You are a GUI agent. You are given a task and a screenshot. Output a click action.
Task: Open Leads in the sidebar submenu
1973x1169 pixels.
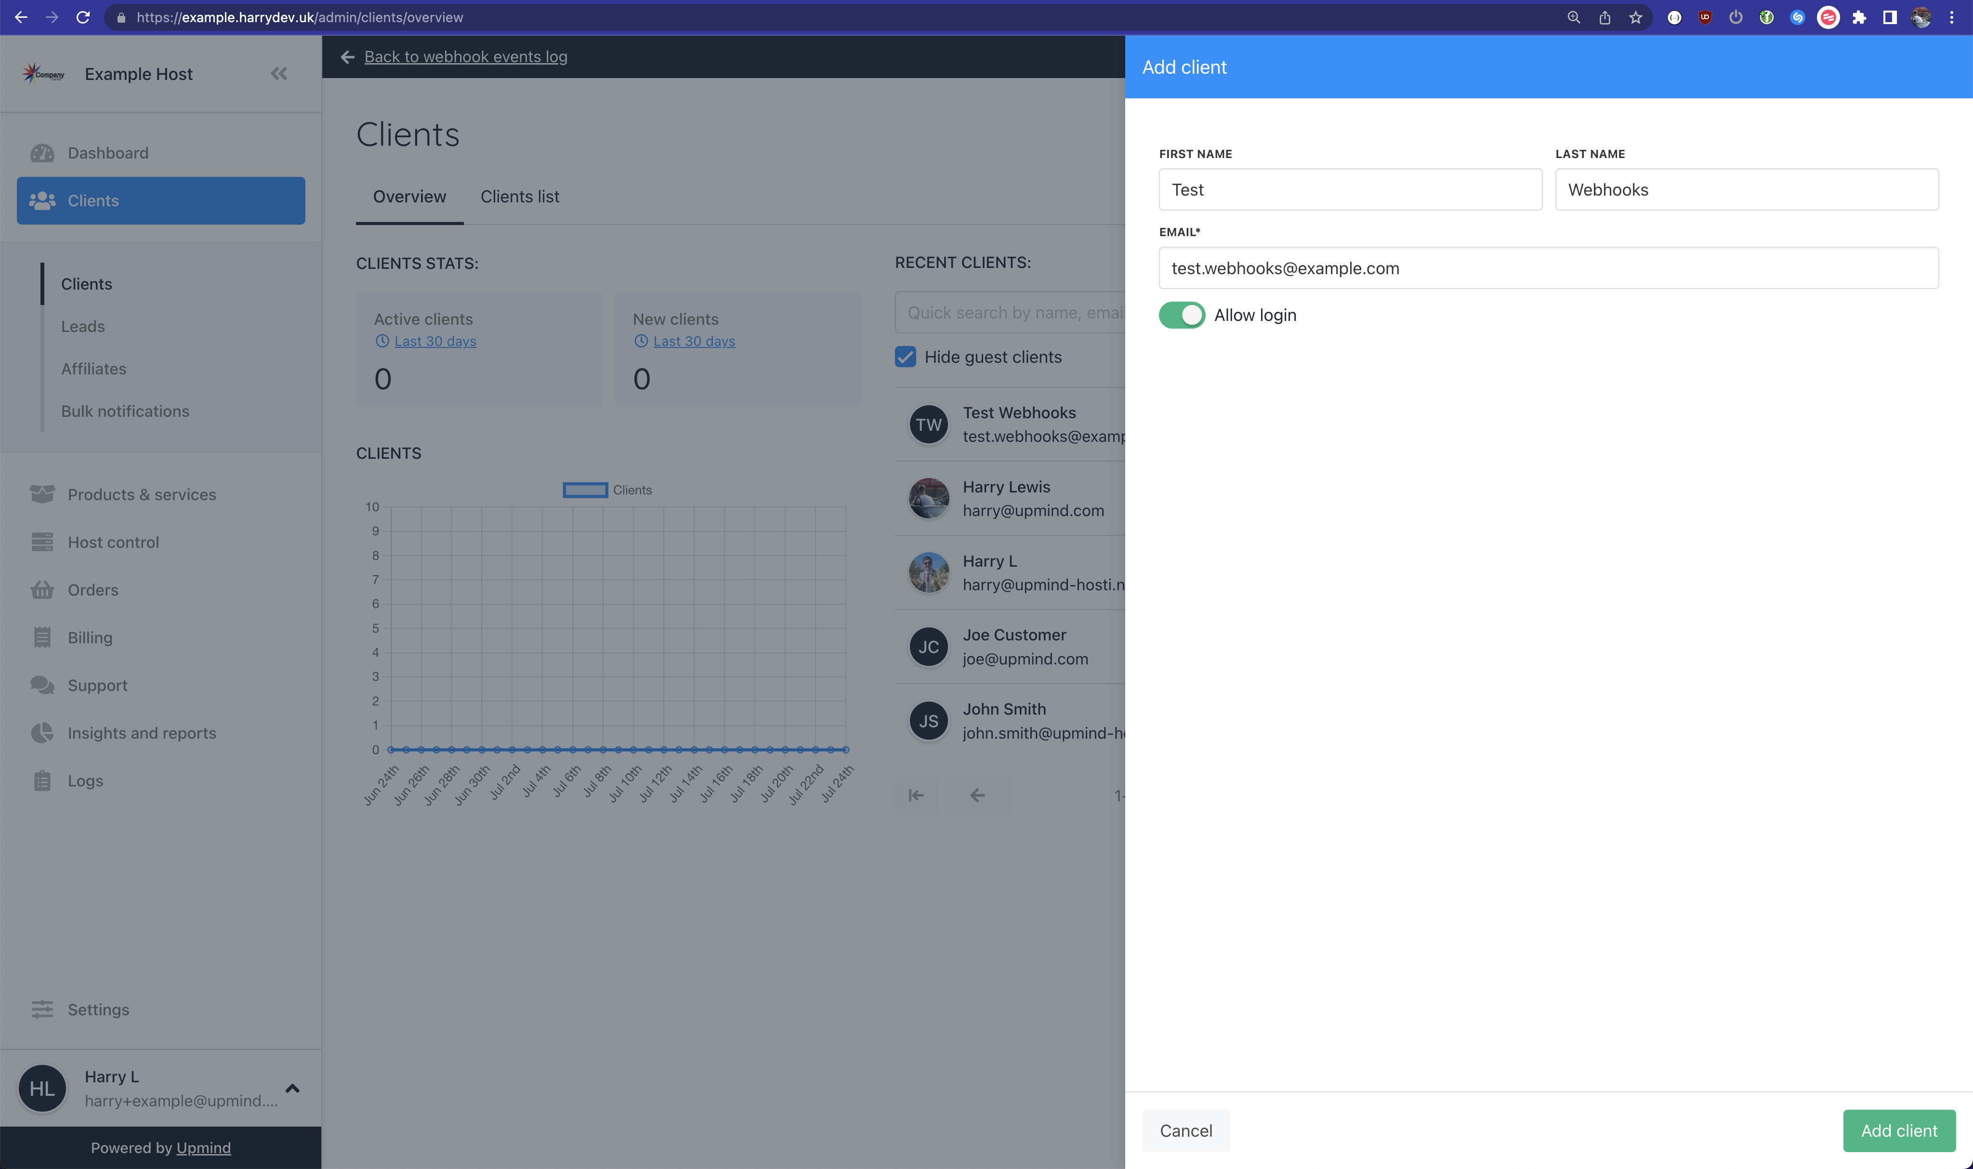tap(83, 326)
